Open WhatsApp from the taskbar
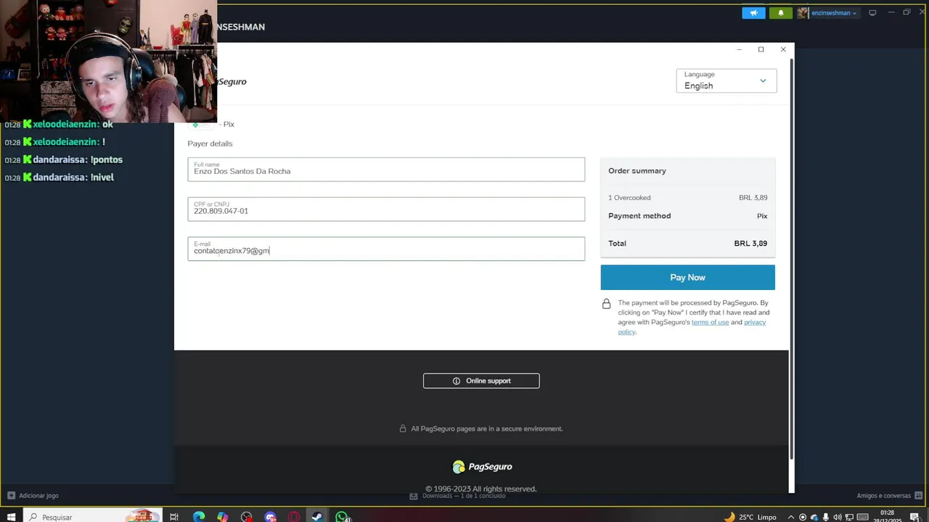929x522 pixels. click(x=342, y=517)
